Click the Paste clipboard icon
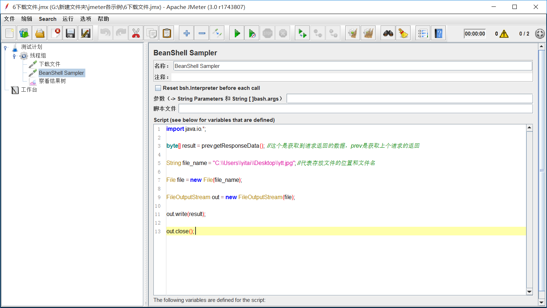Viewport: 547px width, 308px height. coord(167,33)
